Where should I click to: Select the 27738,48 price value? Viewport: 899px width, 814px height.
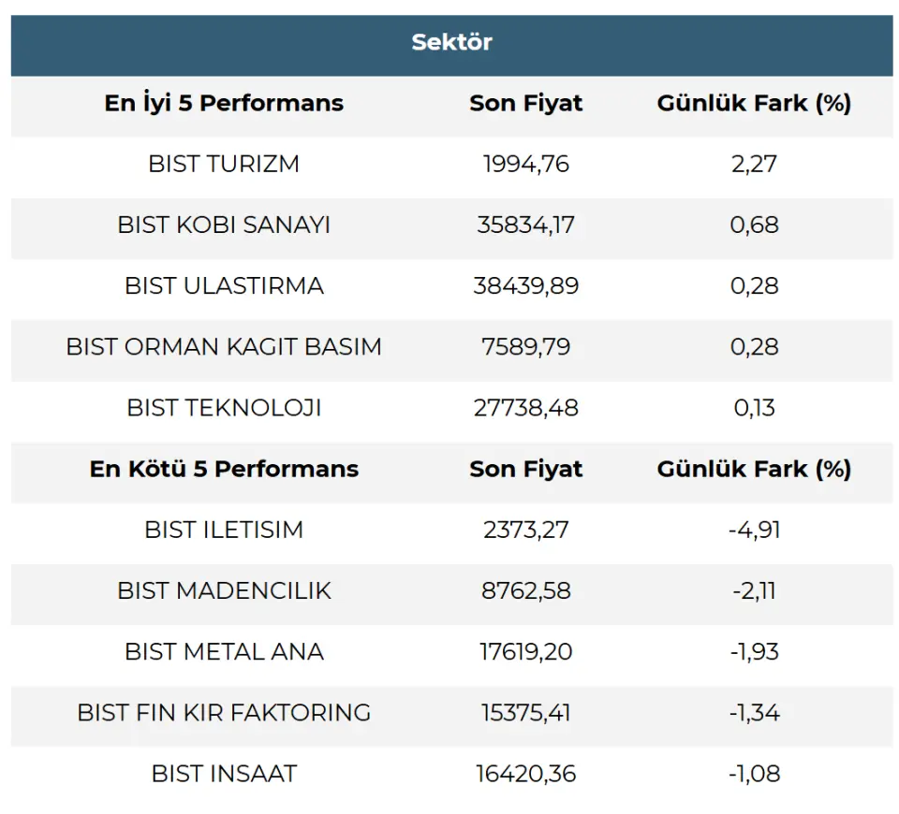click(525, 408)
